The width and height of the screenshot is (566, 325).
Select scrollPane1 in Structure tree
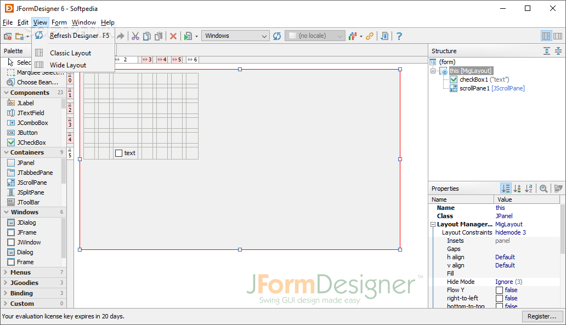(488, 88)
